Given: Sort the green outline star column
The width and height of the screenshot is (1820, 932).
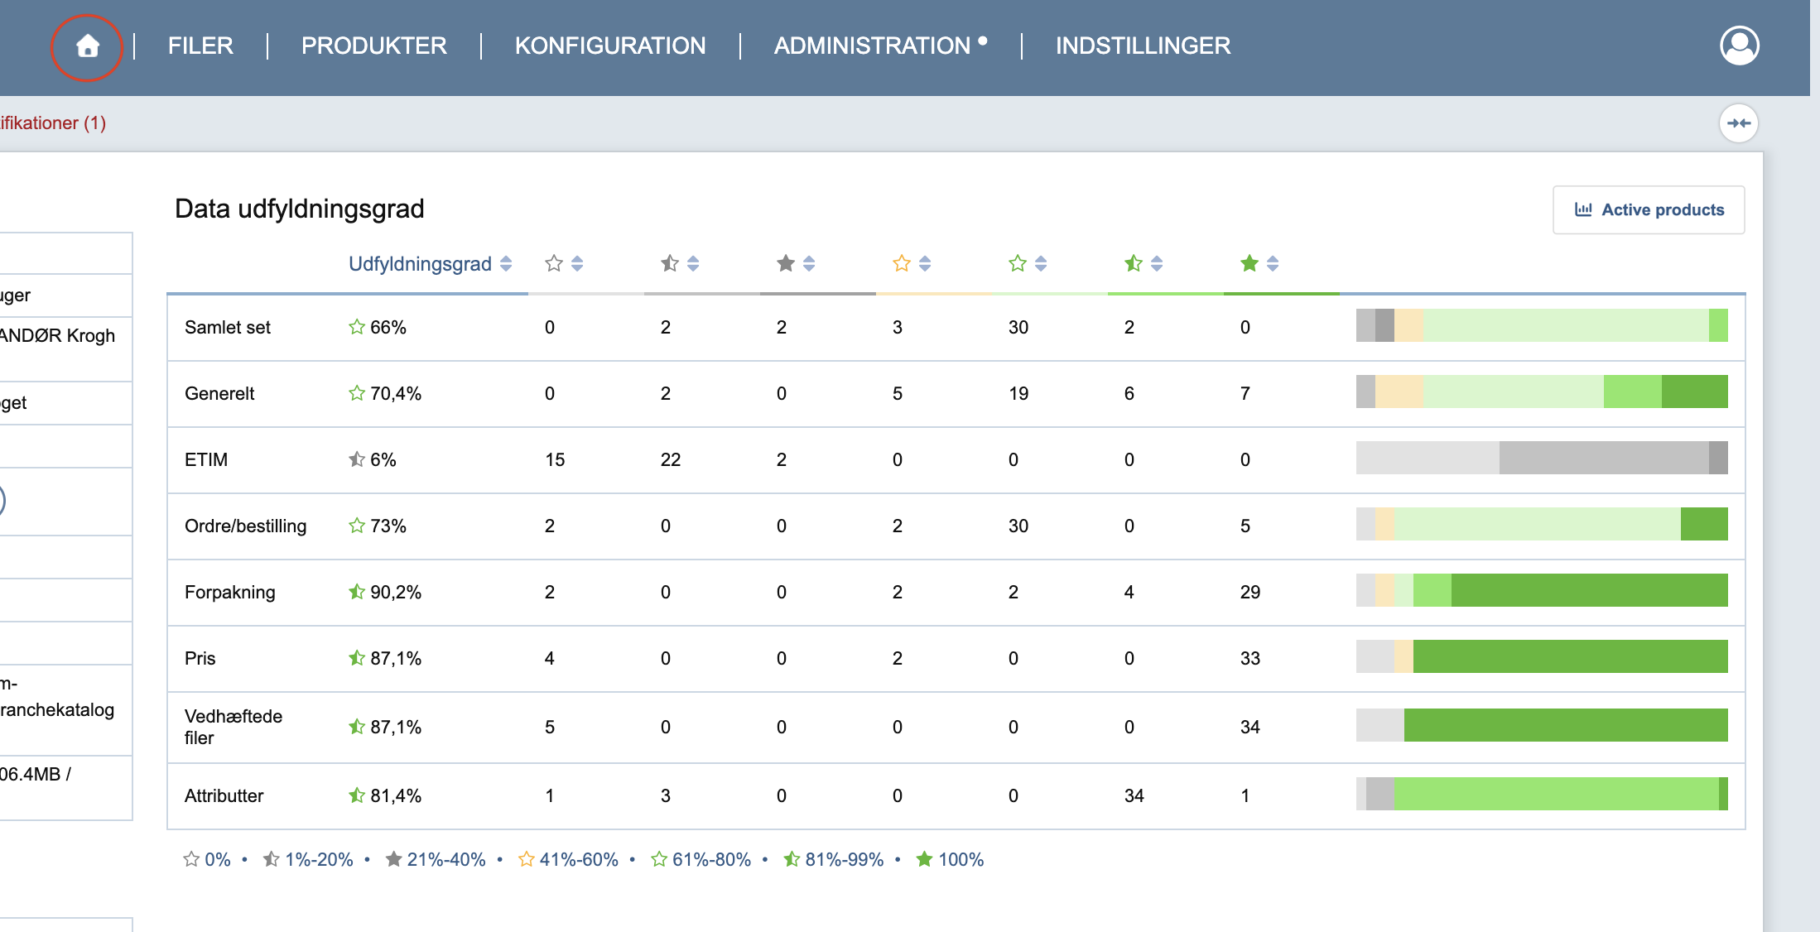Looking at the screenshot, I should [1041, 263].
